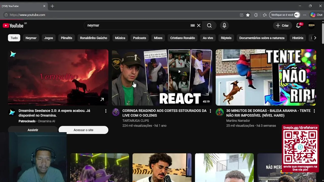
Task: Close the YouTube browser tab
Action: coord(44,6)
